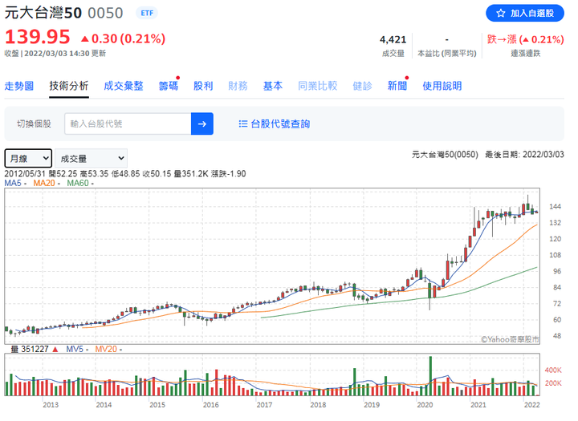The width and height of the screenshot is (578, 421).
Task: Click the 139.95 price text
Action: point(37,37)
